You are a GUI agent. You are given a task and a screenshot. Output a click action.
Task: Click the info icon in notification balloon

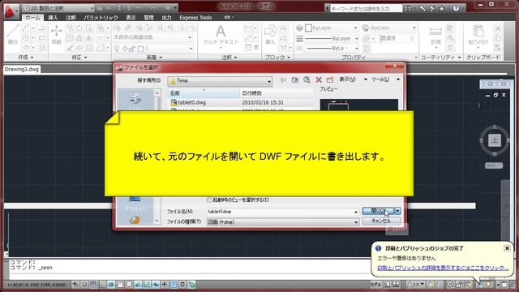378,248
